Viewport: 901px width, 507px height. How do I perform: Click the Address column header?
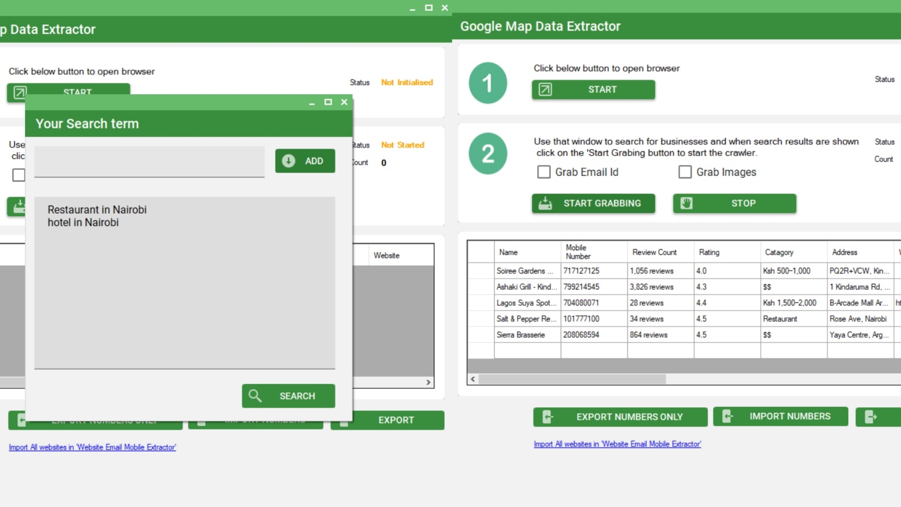tap(861, 252)
